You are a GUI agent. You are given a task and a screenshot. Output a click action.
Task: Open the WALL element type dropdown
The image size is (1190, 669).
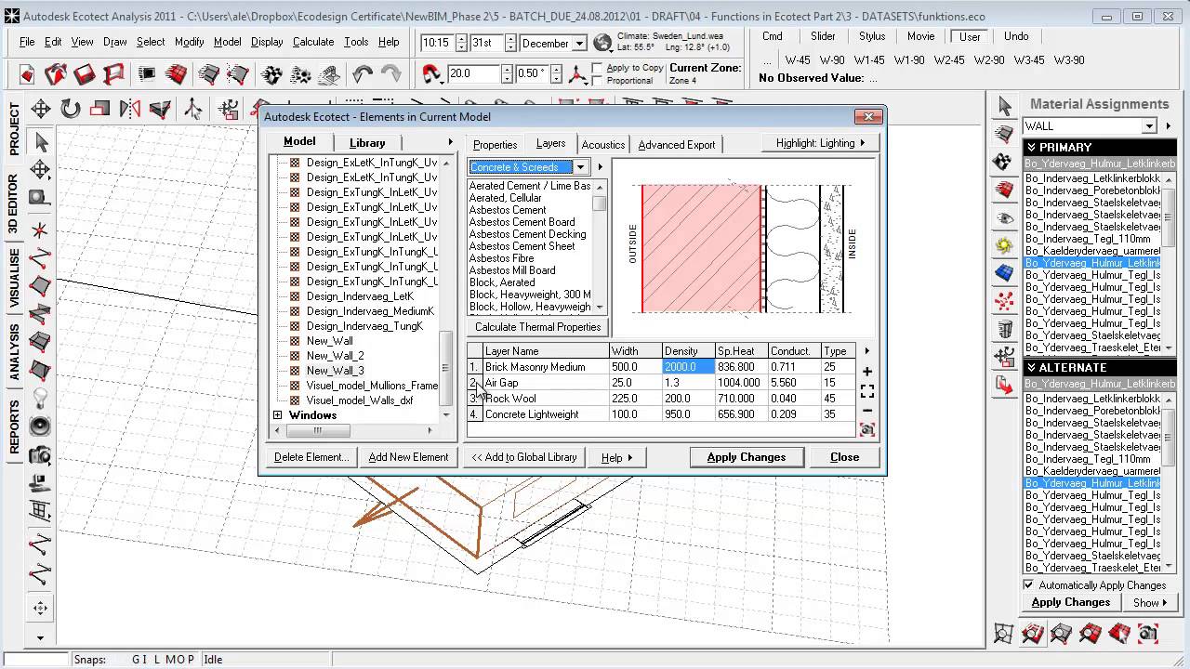1149,126
